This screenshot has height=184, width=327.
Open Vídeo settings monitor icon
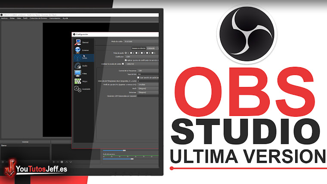pyautogui.click(x=77, y=73)
